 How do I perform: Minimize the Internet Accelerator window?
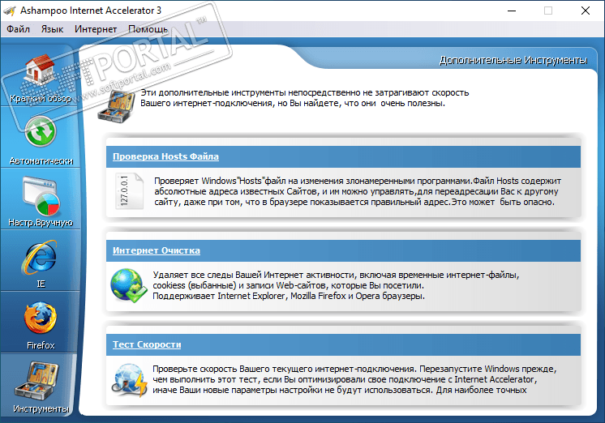[x=512, y=11]
